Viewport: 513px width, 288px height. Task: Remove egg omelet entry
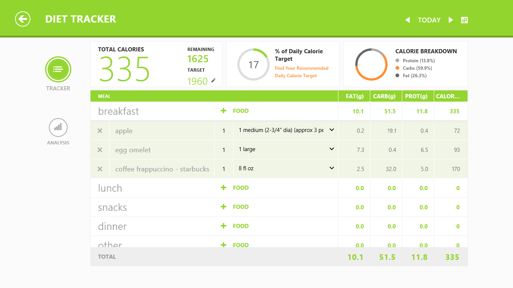coord(100,150)
